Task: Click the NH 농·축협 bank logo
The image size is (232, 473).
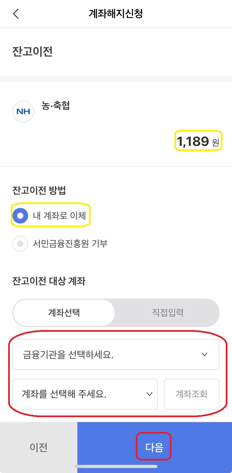Action: point(23,111)
